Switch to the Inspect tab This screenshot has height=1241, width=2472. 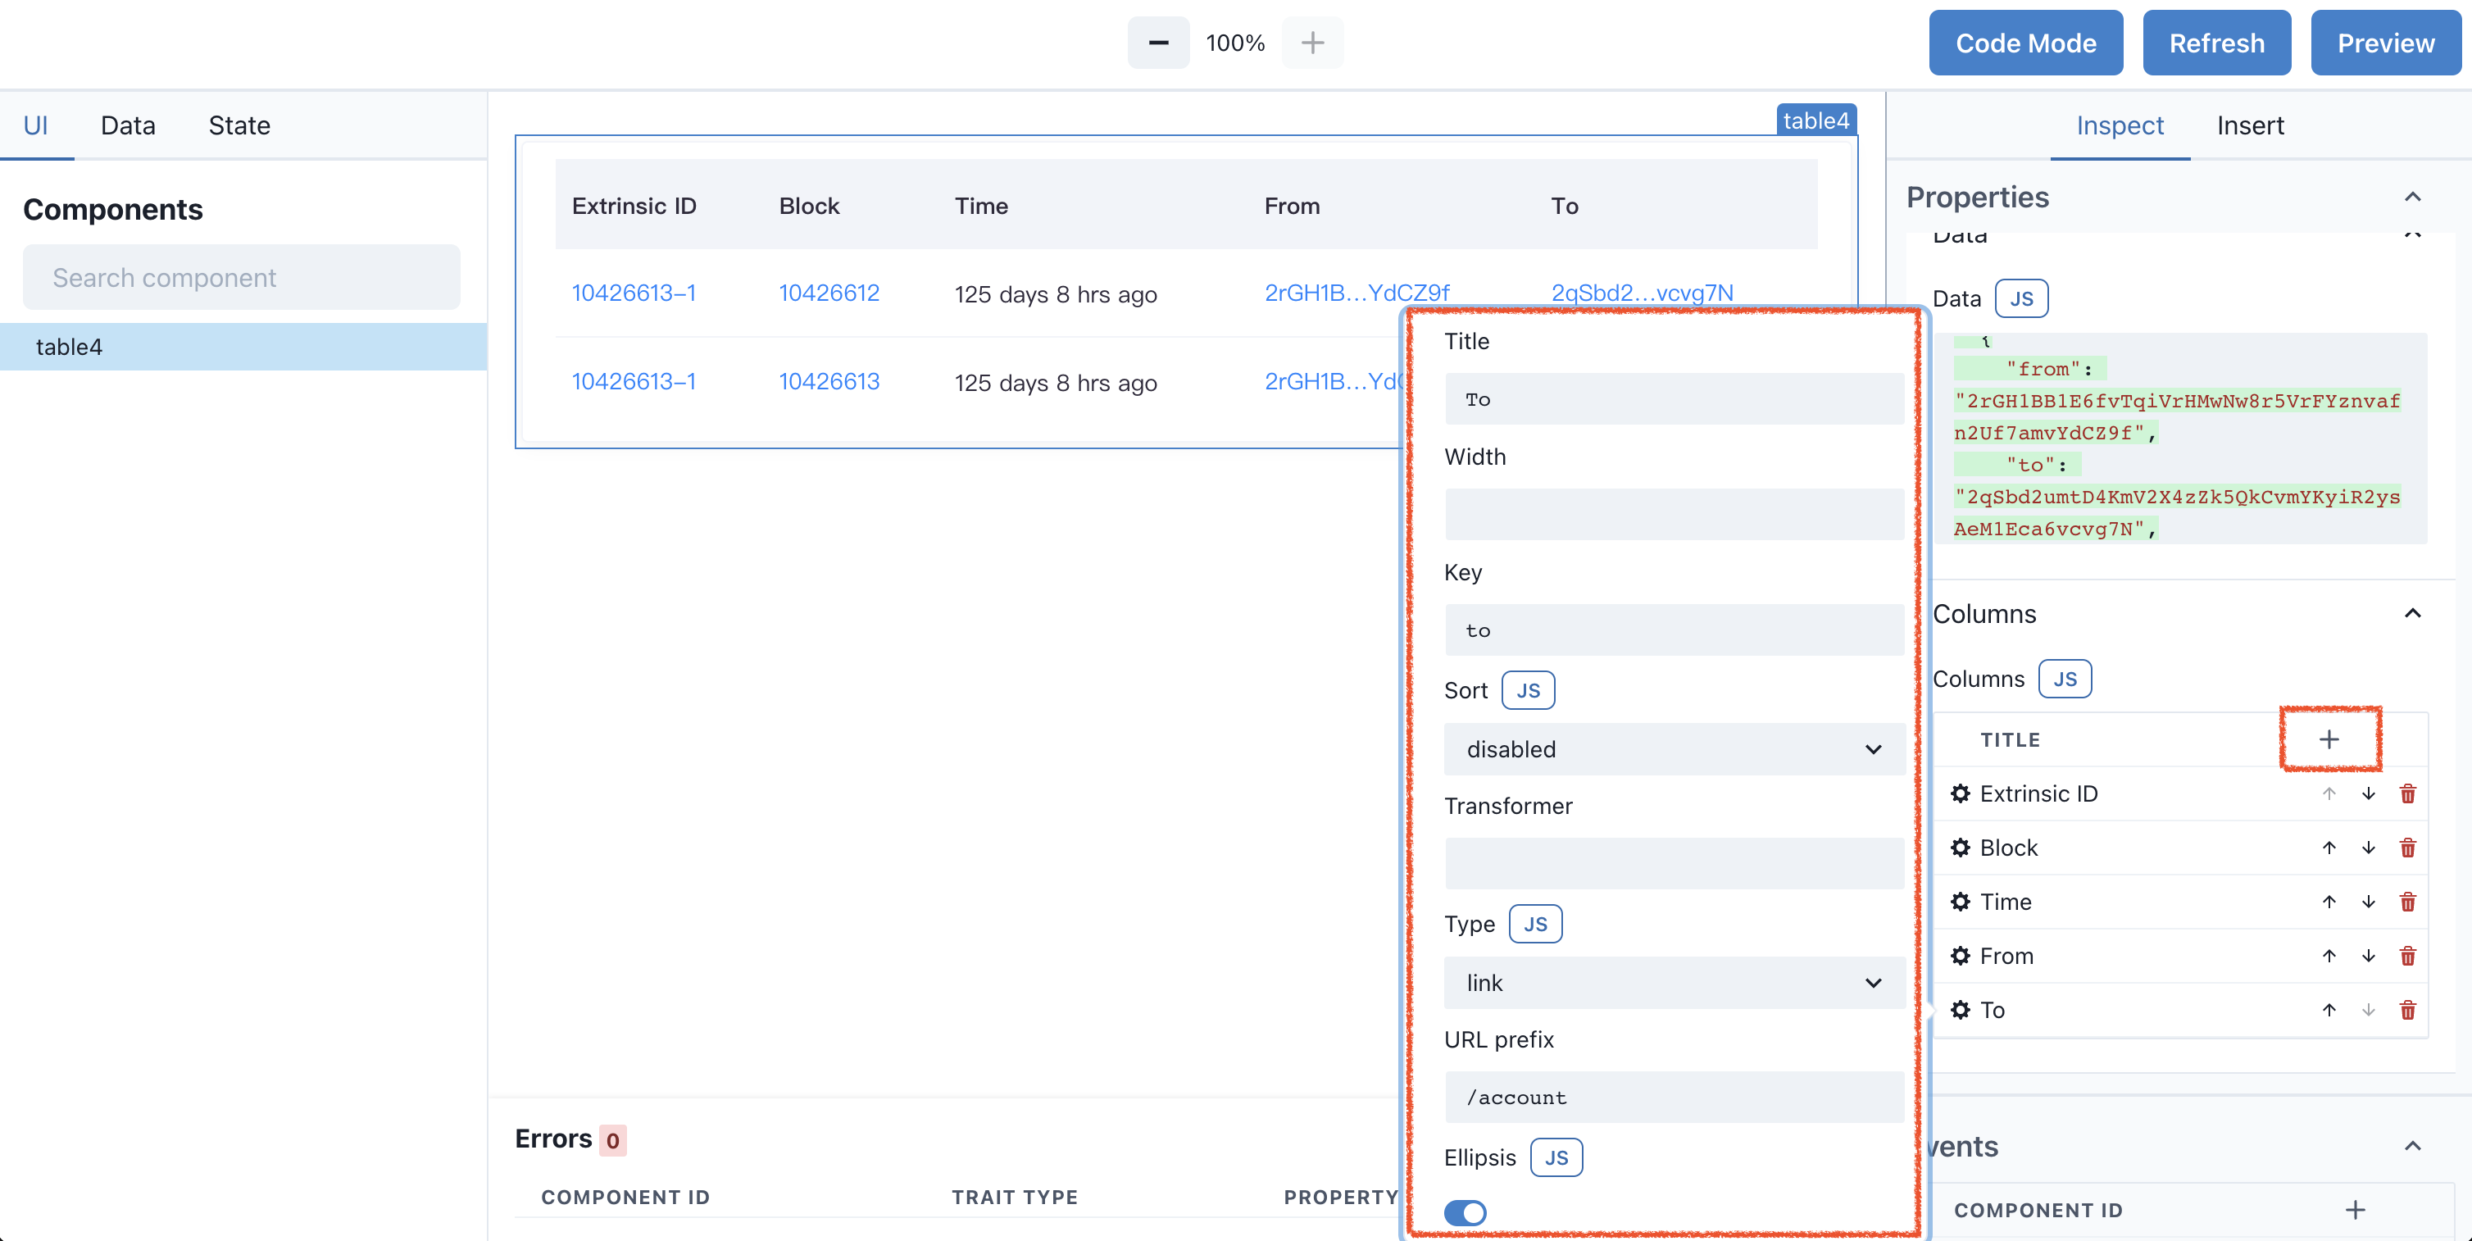(x=2119, y=125)
